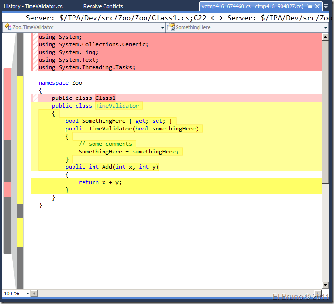Click the SomethingHere member icon
Image resolution: width=334 pixels, height=304 pixels.
click(171, 28)
